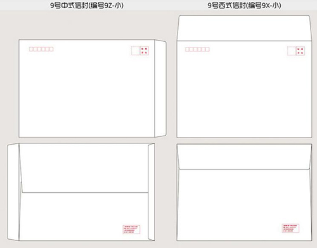The width and height of the screenshot is (317, 248).
Task: Select the open top flap of the Western-style envelope
Action: click(244, 28)
